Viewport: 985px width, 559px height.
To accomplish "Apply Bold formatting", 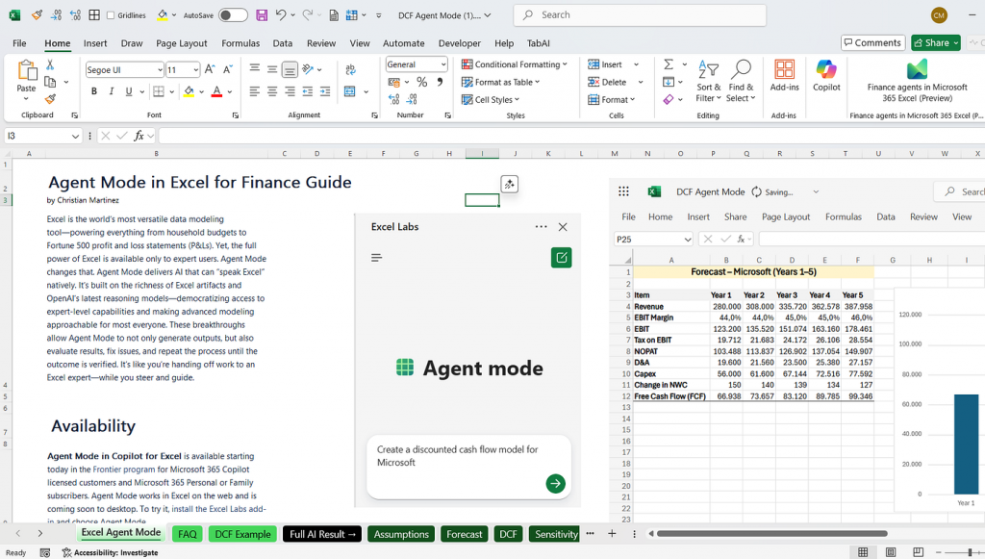I will pos(94,91).
